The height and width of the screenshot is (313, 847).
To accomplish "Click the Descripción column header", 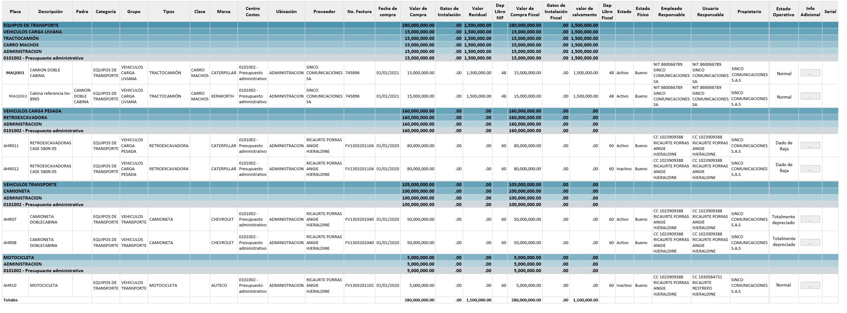I will pos(50,12).
